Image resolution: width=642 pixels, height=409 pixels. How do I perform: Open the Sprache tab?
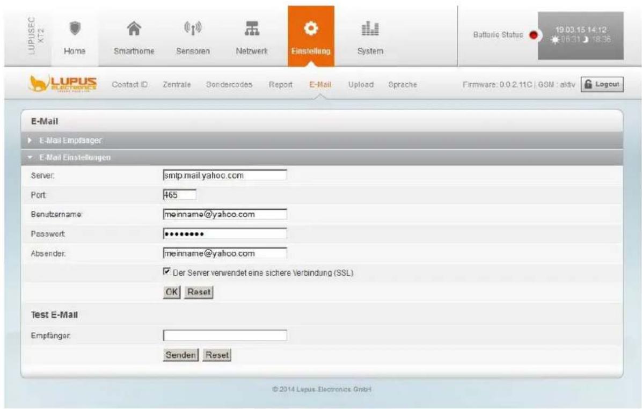pos(403,85)
